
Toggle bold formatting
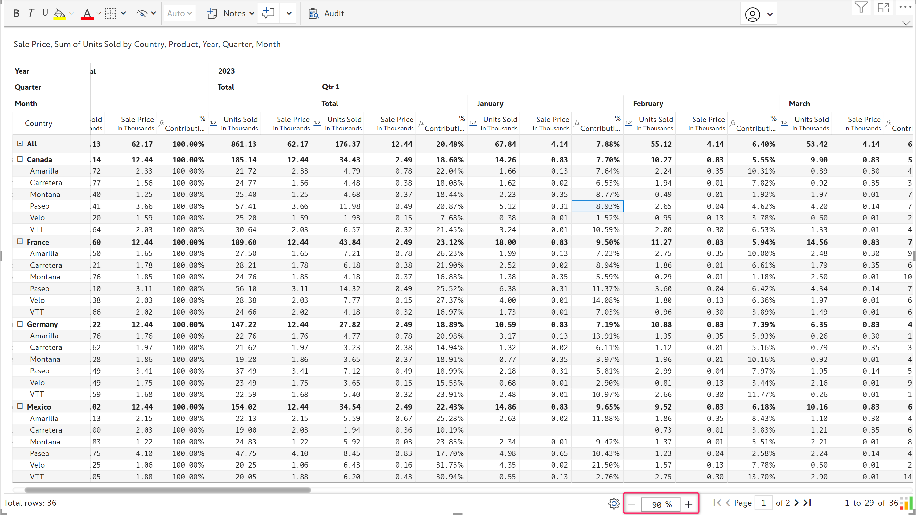[x=16, y=13]
